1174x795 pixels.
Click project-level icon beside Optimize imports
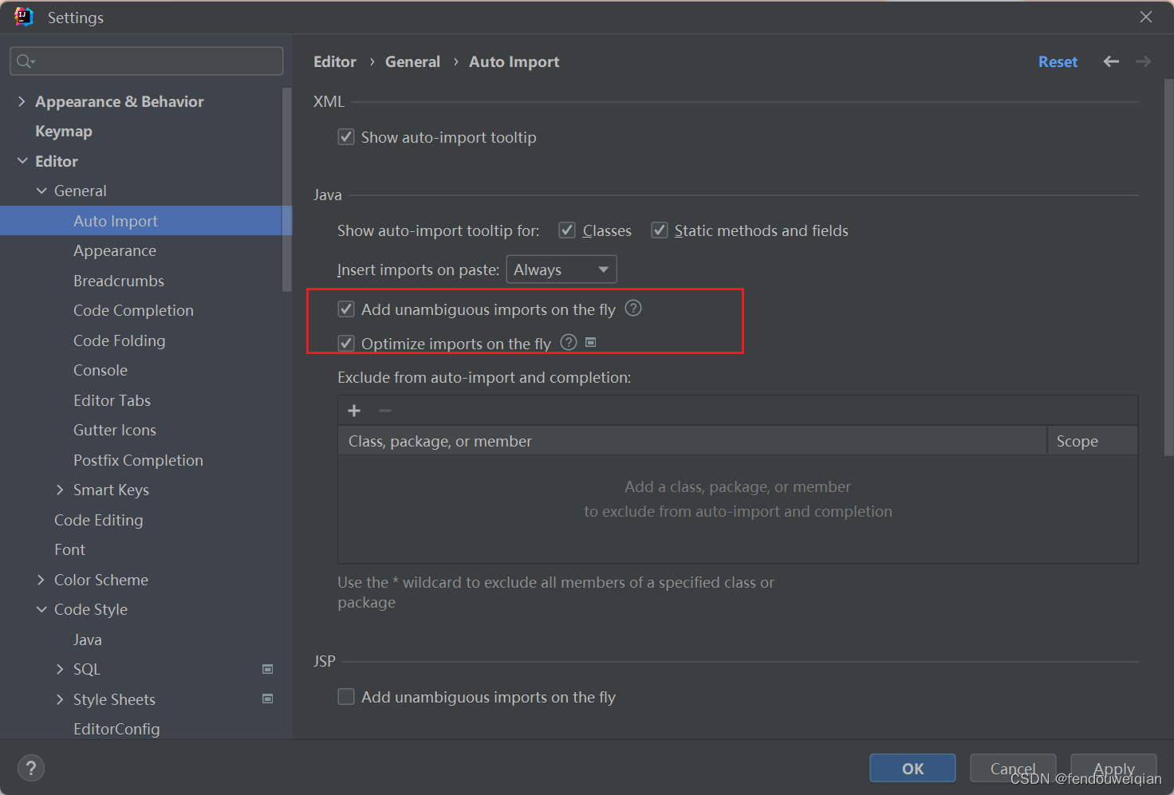tap(591, 342)
